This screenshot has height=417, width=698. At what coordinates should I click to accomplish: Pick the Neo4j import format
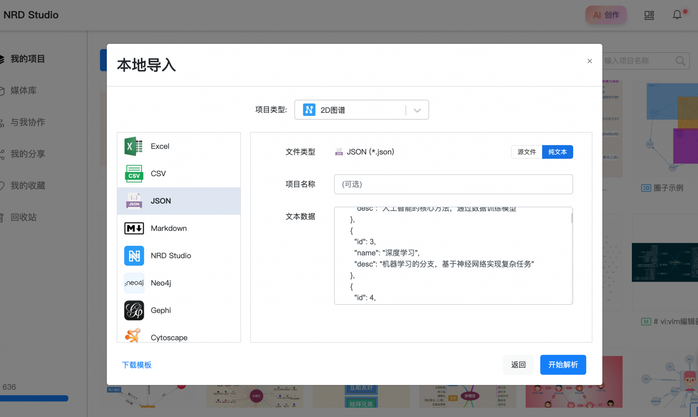[160, 283]
